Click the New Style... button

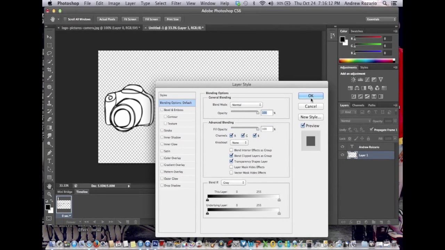click(x=310, y=117)
